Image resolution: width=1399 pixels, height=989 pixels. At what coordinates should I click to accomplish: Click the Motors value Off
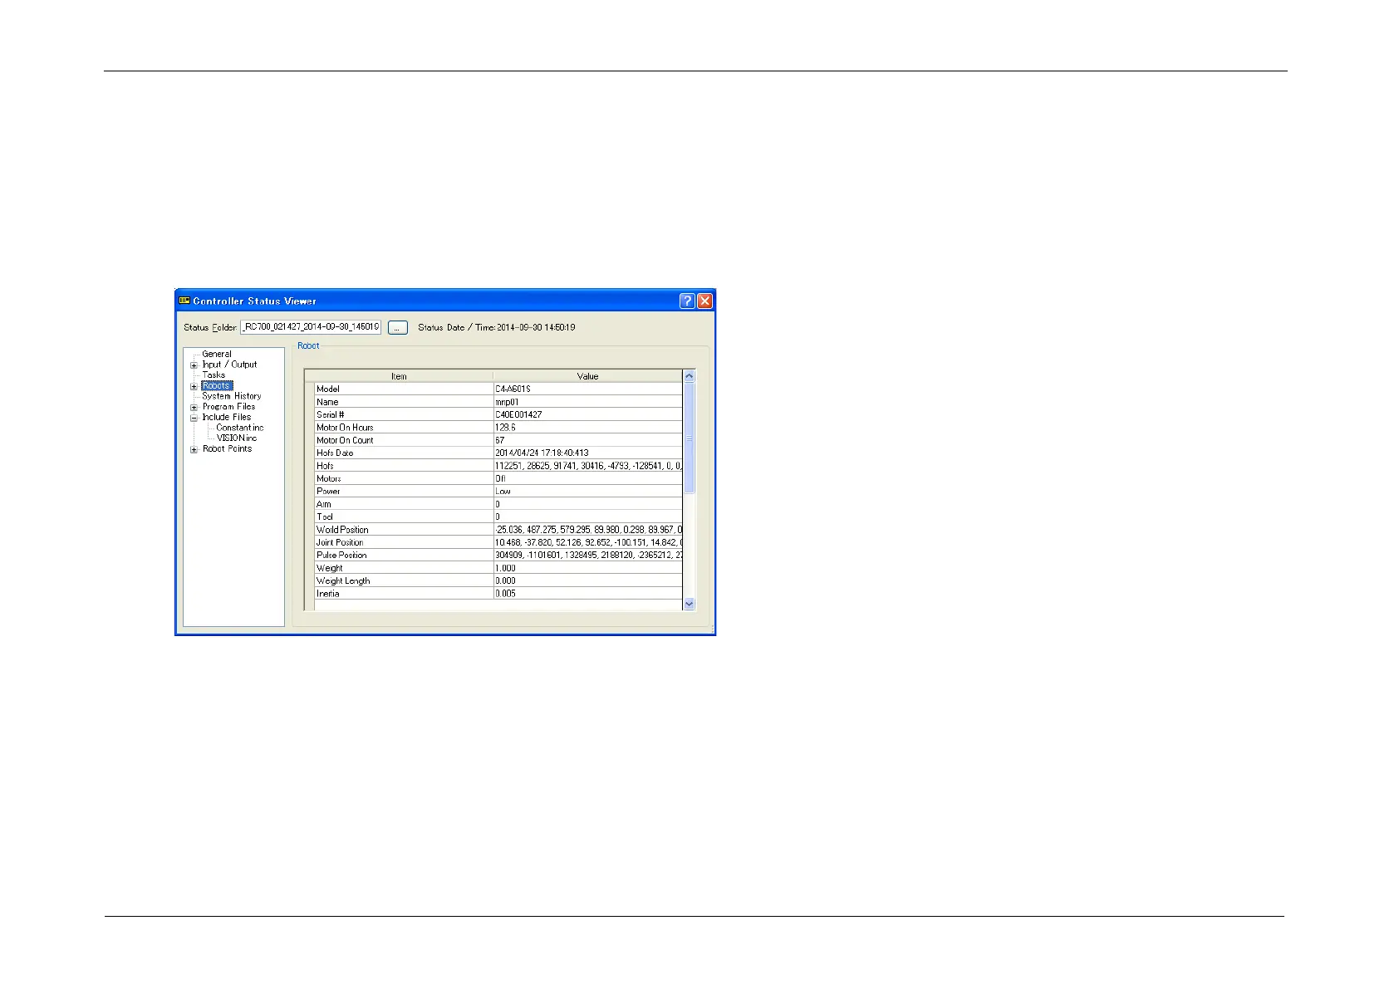(500, 478)
